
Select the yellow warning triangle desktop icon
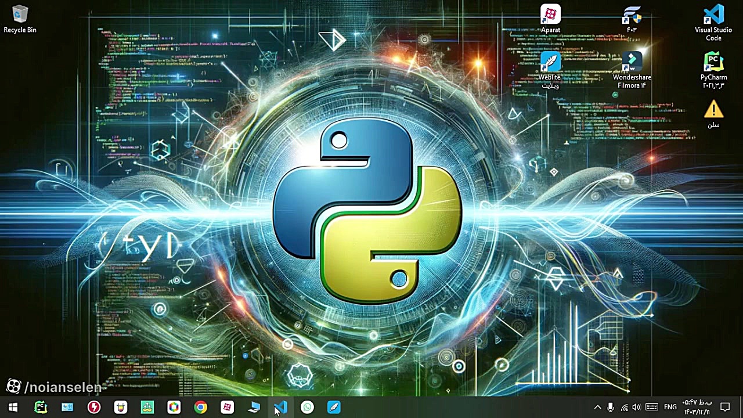coord(713,114)
